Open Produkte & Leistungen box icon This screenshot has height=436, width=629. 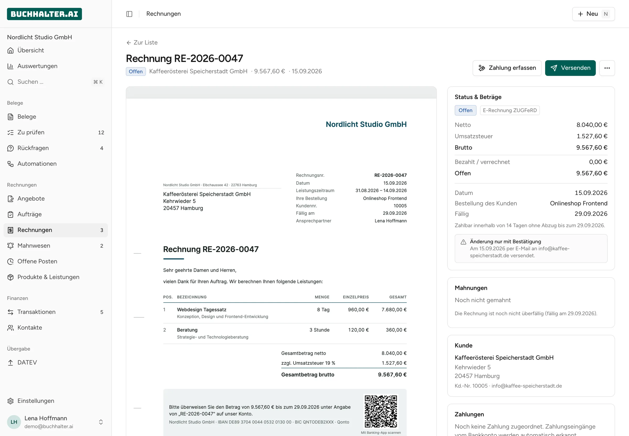10,277
